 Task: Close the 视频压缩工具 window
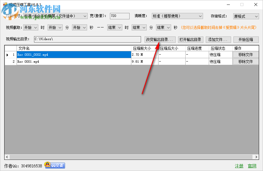pyautogui.click(x=256, y=5)
